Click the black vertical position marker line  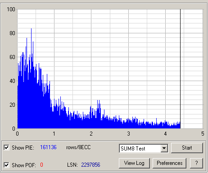(x=180, y=69)
